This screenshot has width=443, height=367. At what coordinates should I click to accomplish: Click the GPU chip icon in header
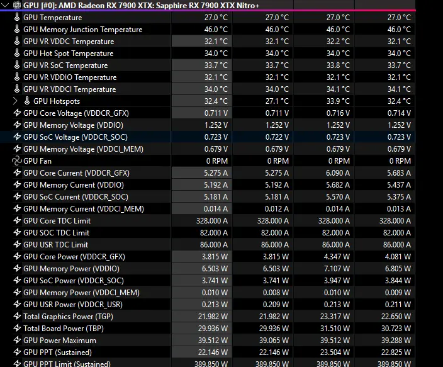coord(17,5)
